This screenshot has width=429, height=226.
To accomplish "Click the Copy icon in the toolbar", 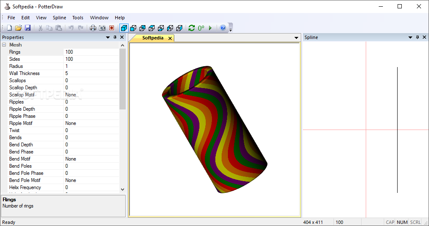I will tap(49, 28).
